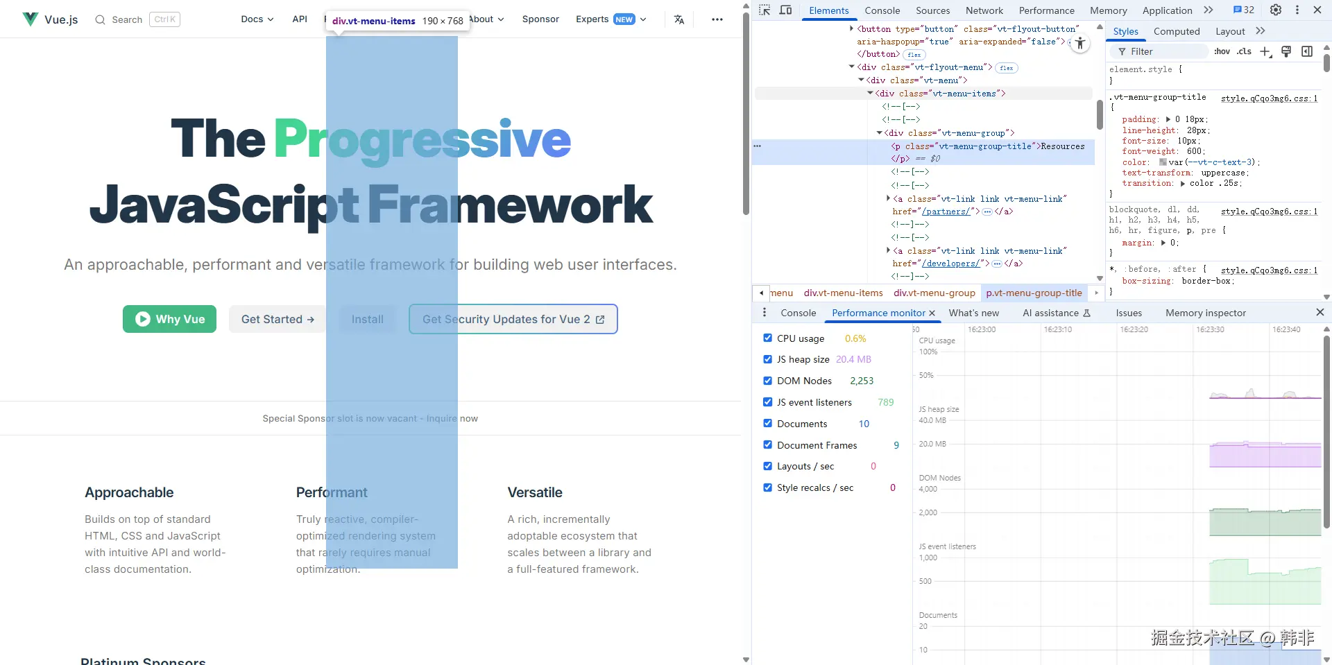The width and height of the screenshot is (1332, 665).
Task: Show more Styles sidebar tabs
Action: tap(1261, 31)
